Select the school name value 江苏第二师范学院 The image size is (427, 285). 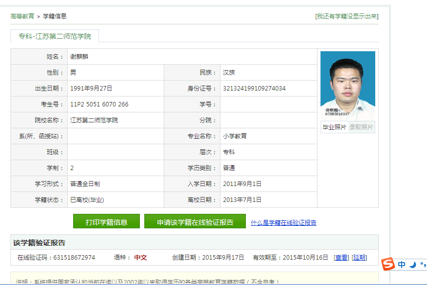tap(94, 120)
